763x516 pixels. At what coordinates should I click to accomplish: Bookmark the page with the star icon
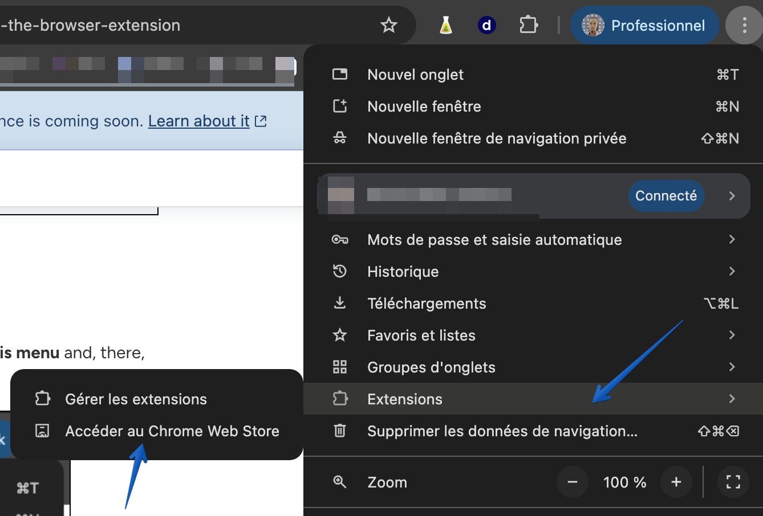[388, 24]
